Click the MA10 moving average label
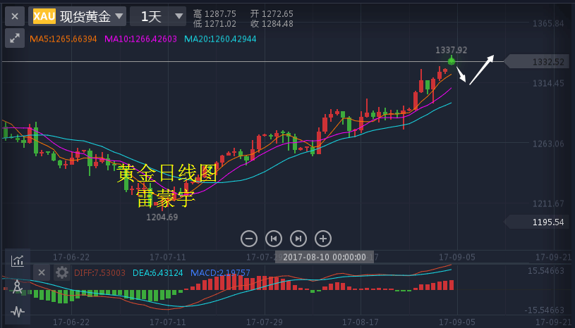Viewport: 575px width, 328px height. [x=141, y=38]
